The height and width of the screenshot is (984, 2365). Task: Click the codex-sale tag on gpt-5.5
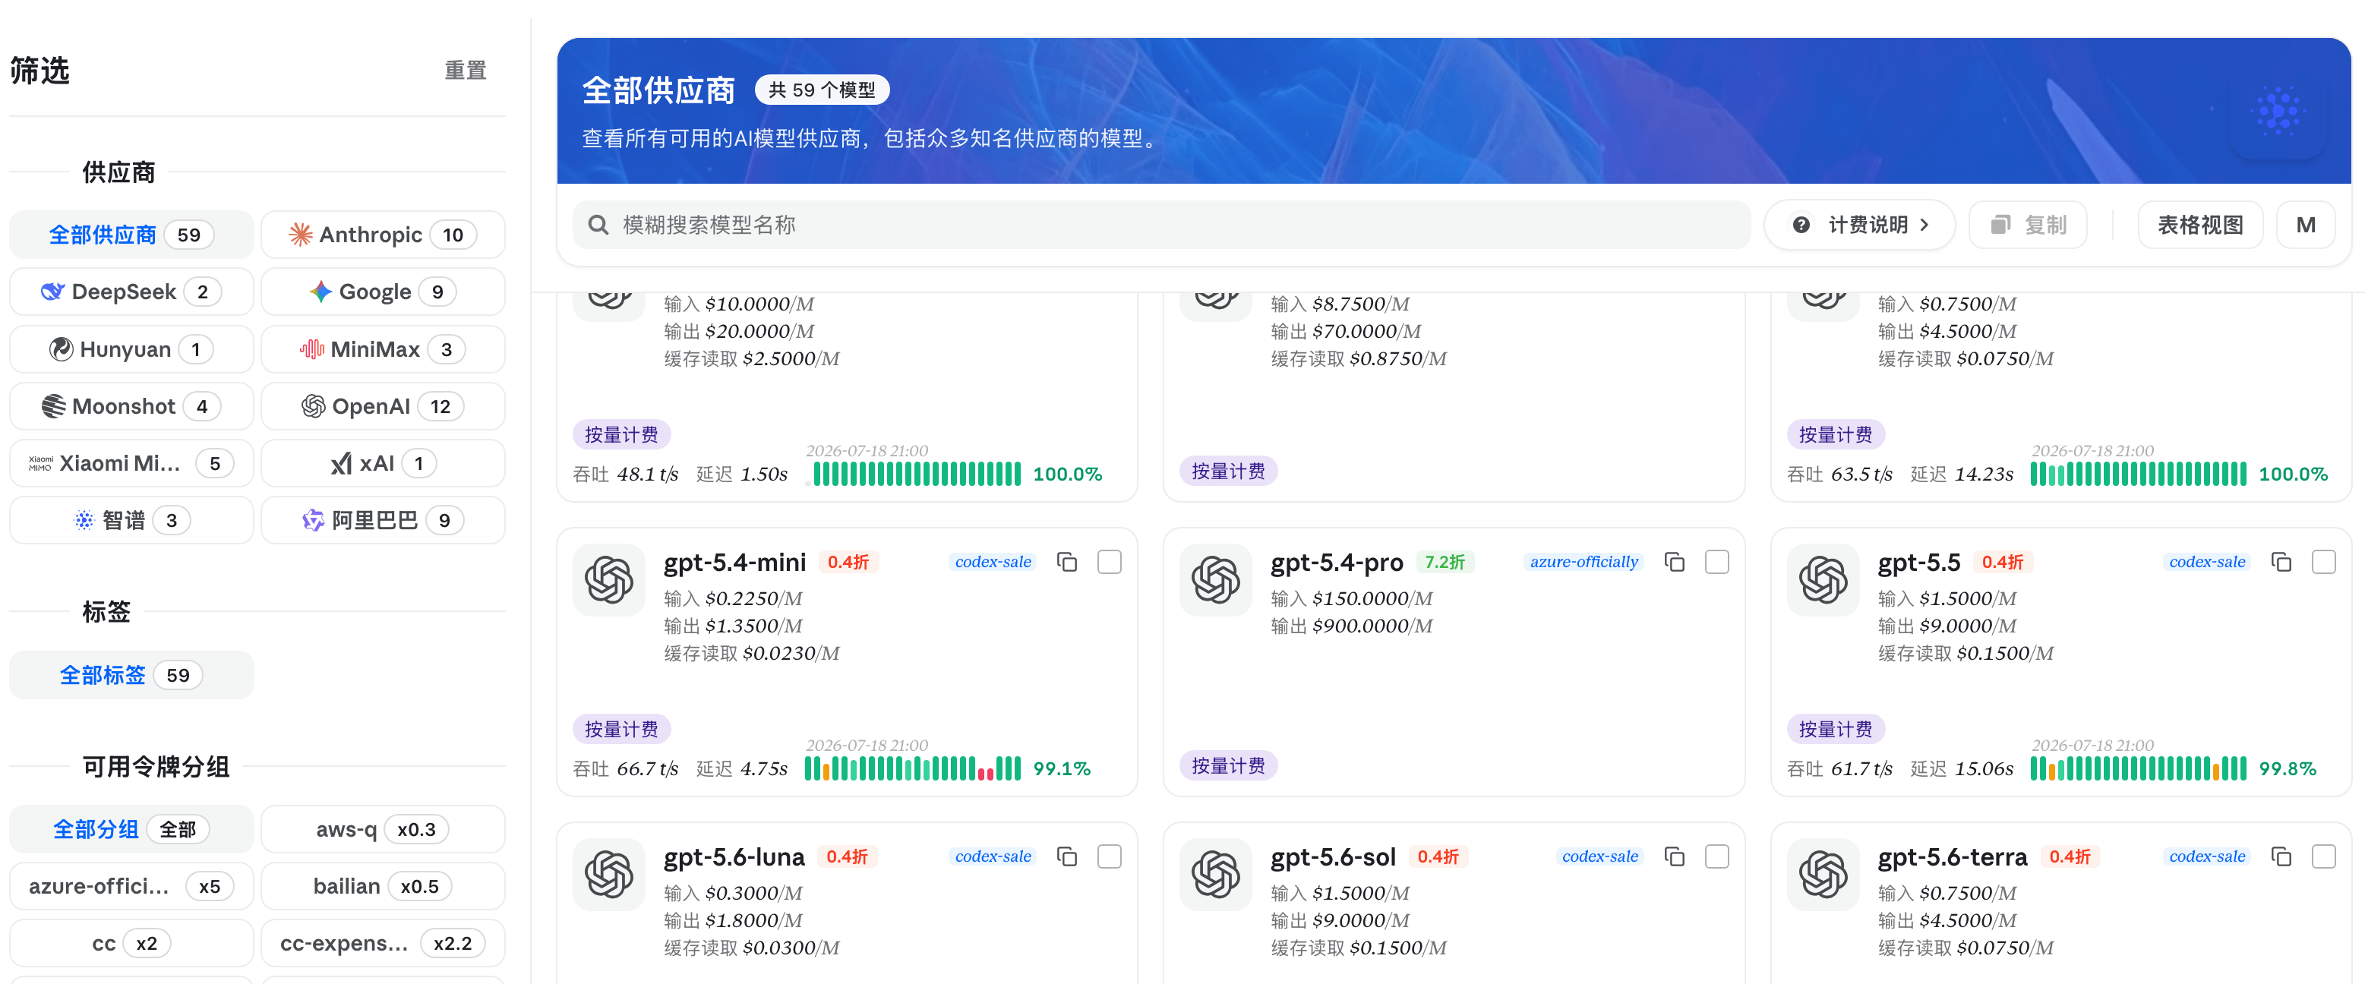pyautogui.click(x=2207, y=562)
